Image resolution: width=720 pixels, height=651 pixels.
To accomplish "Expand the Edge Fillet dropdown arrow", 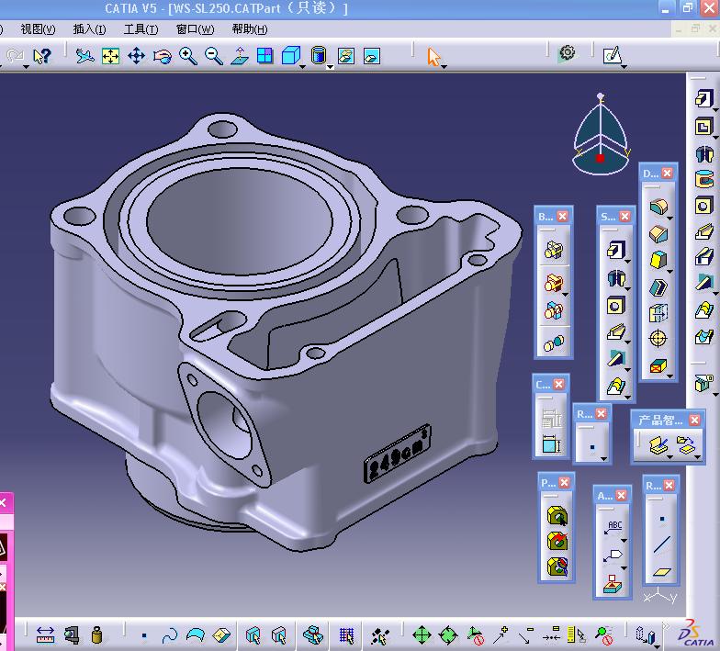I will tap(670, 219).
